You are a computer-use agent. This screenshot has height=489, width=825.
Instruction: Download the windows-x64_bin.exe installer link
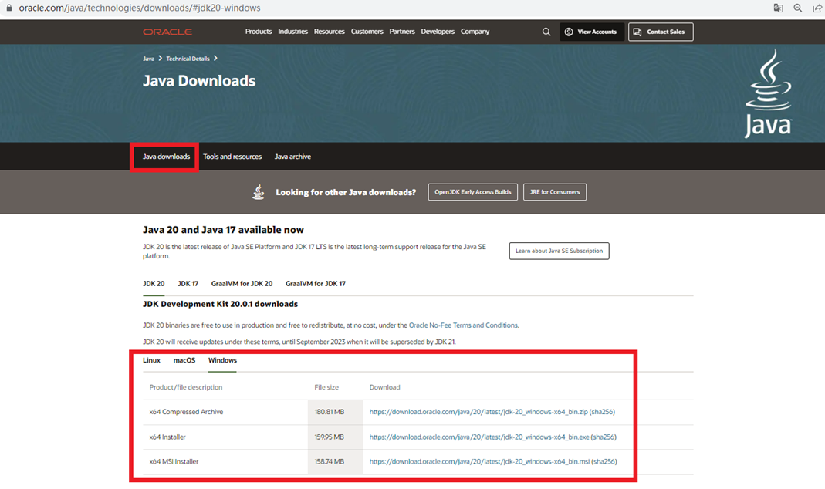coord(479,437)
